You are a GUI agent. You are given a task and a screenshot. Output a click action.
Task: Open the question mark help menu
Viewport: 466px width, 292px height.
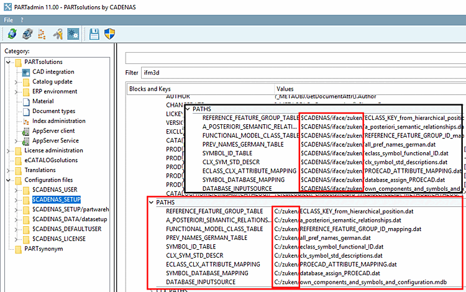22,20
